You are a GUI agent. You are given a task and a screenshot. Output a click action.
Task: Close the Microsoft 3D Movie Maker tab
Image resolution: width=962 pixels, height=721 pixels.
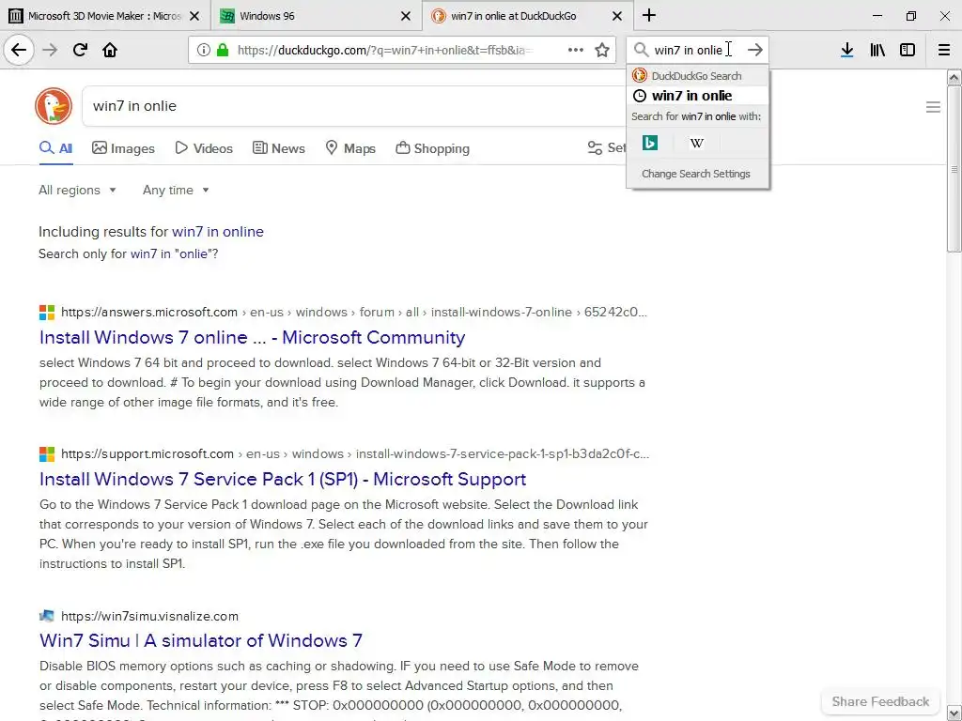(194, 16)
